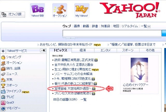Click the オフィス版 button
Image resolution: width=166 pixels, height=112 pixels.
tap(12, 14)
